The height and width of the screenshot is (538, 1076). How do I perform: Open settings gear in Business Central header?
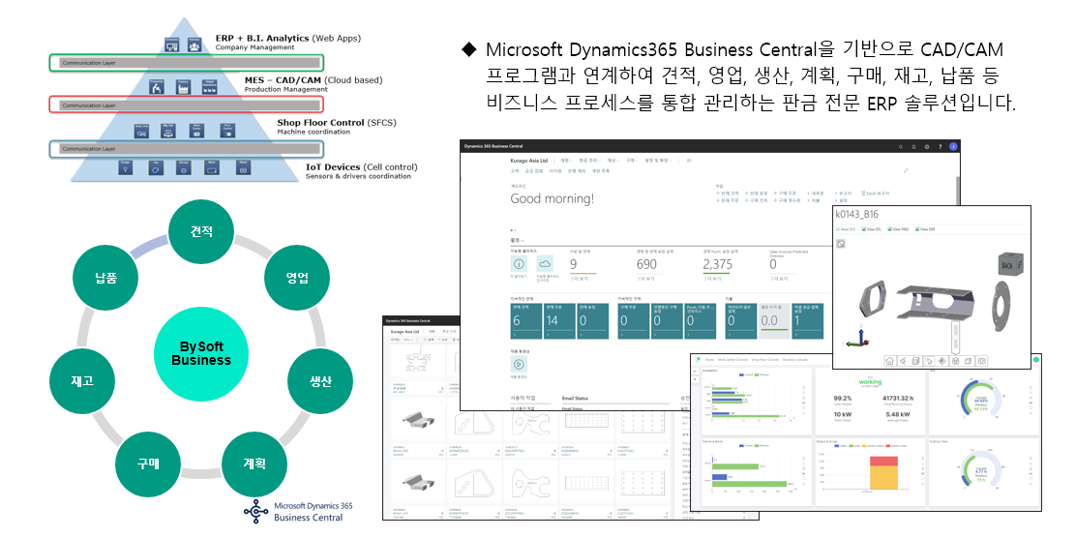click(927, 146)
